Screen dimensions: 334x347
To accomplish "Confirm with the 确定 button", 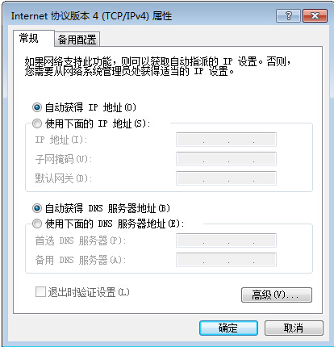I will pos(228,328).
